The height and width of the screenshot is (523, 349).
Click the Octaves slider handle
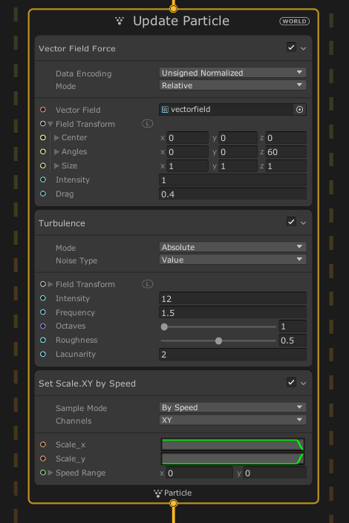164,327
